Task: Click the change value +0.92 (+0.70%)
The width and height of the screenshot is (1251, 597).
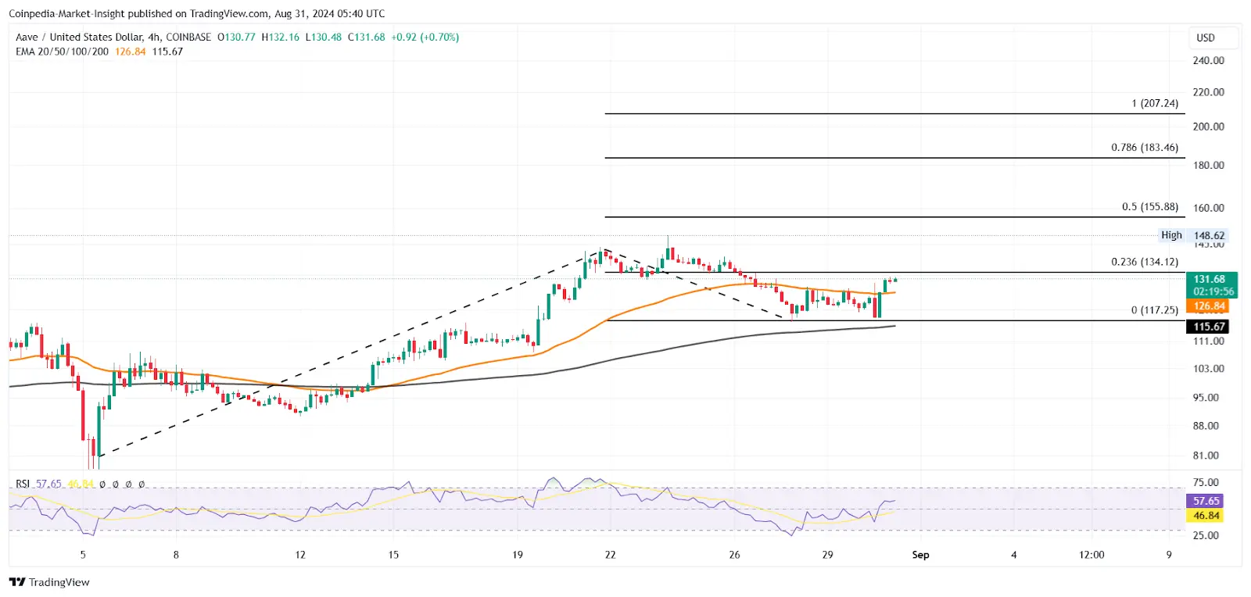Action: pos(425,37)
